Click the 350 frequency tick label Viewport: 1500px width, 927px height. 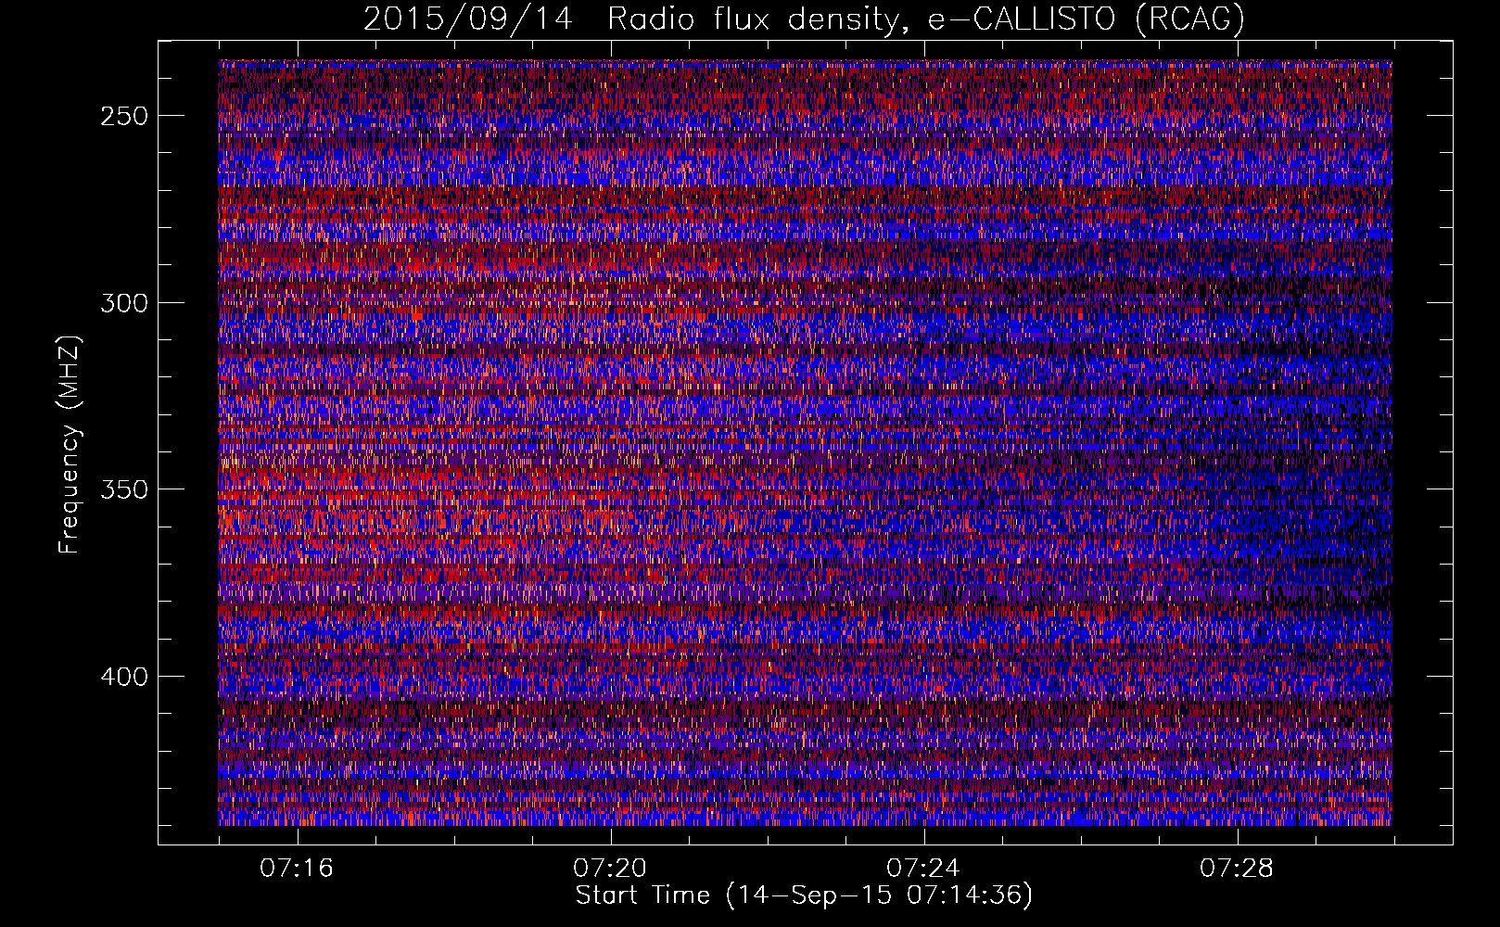pos(124,489)
